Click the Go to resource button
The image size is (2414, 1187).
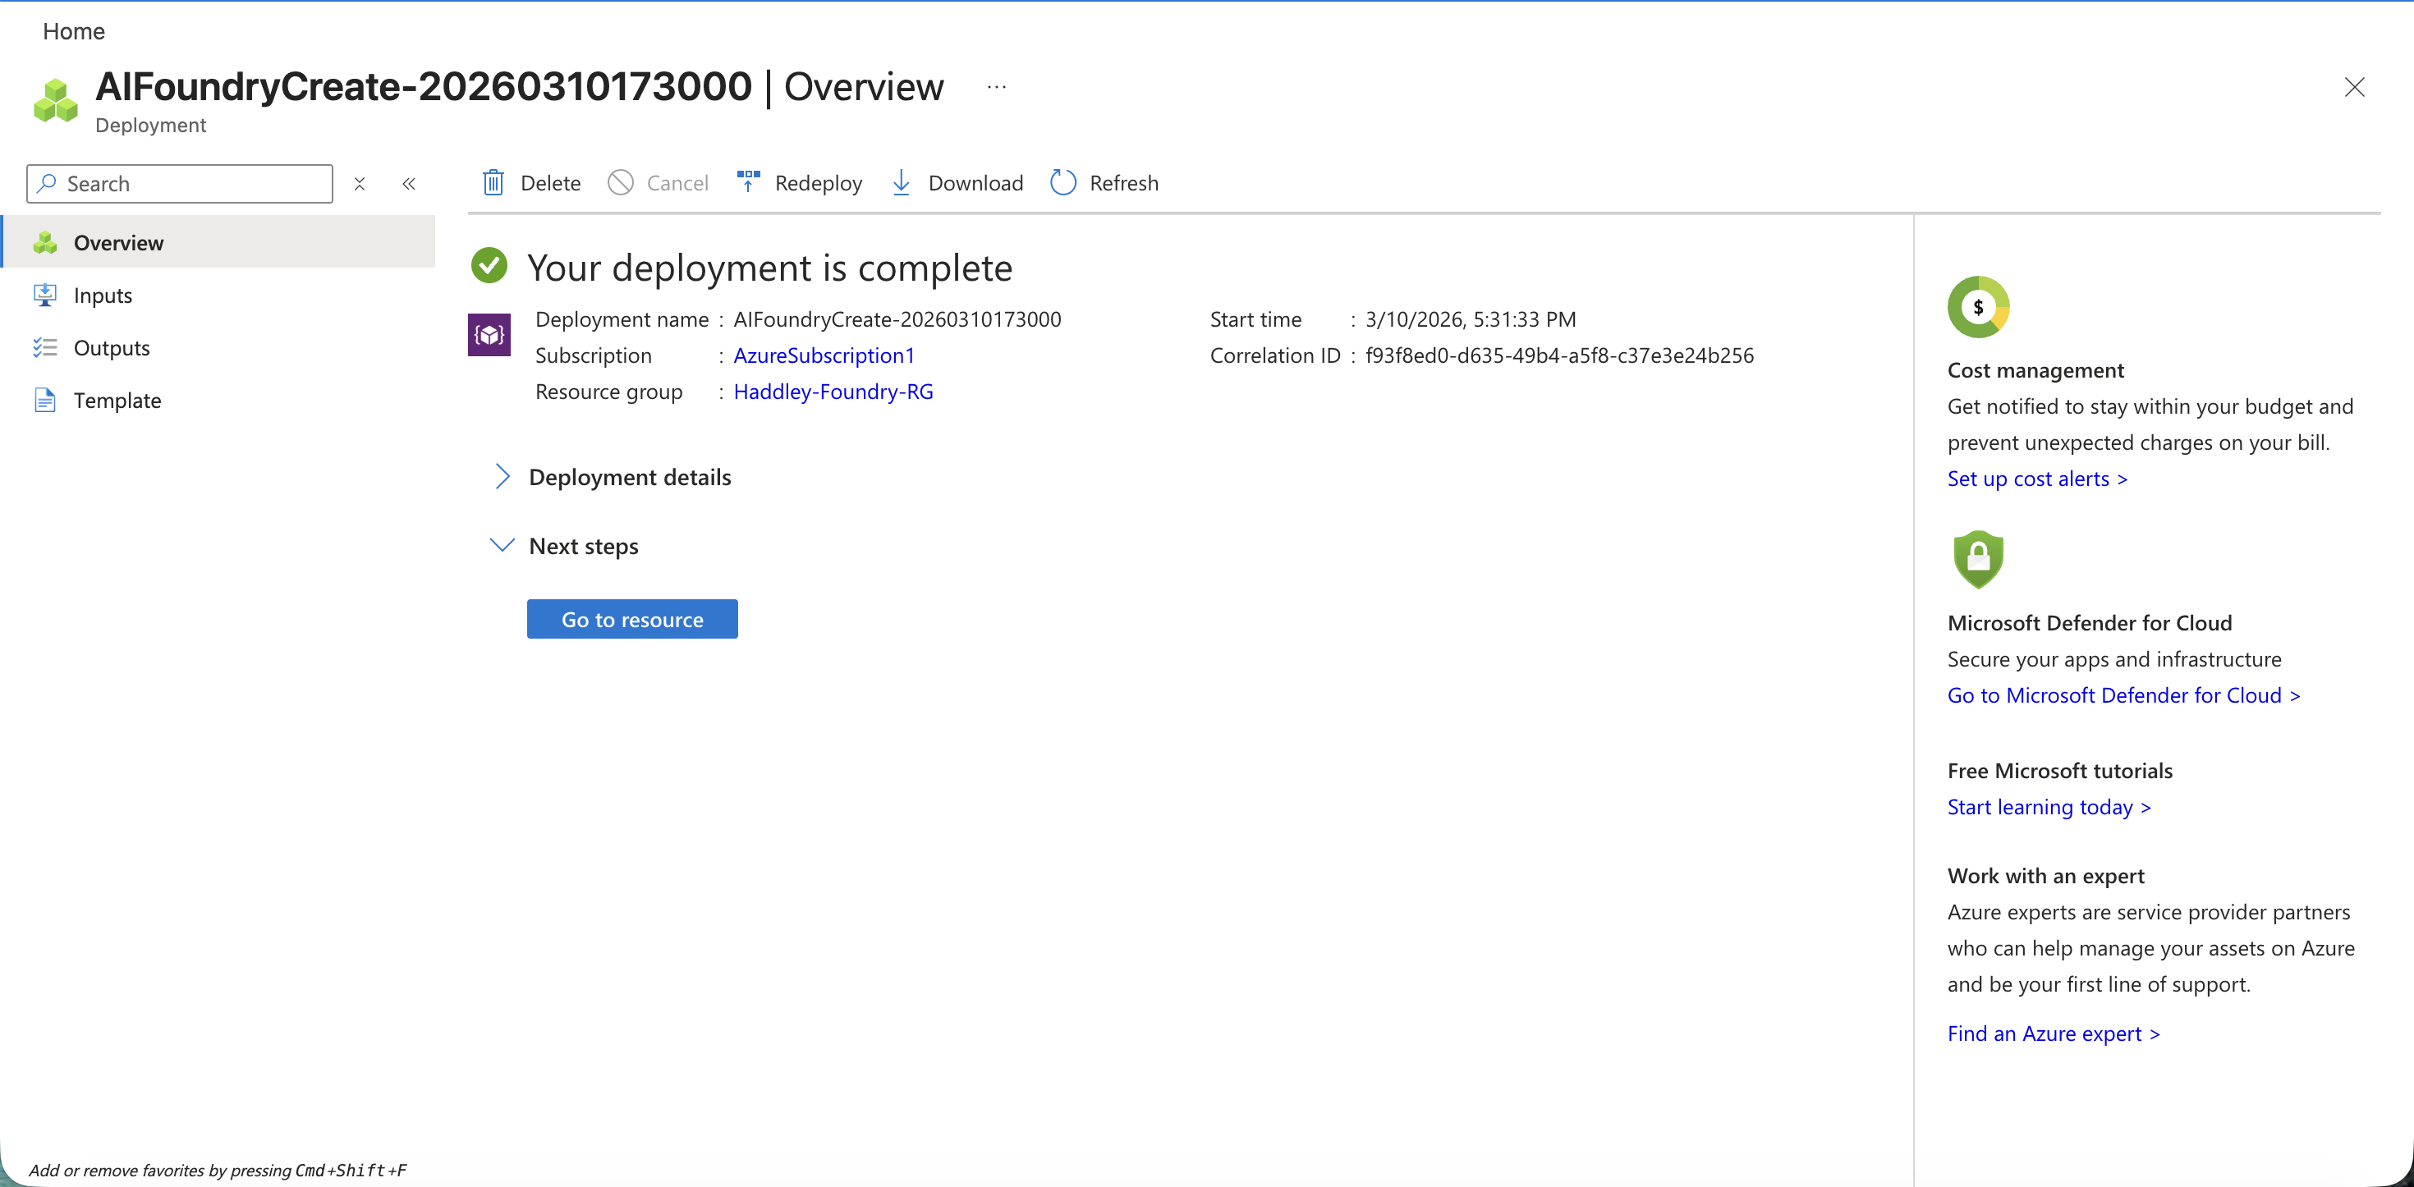click(x=631, y=618)
